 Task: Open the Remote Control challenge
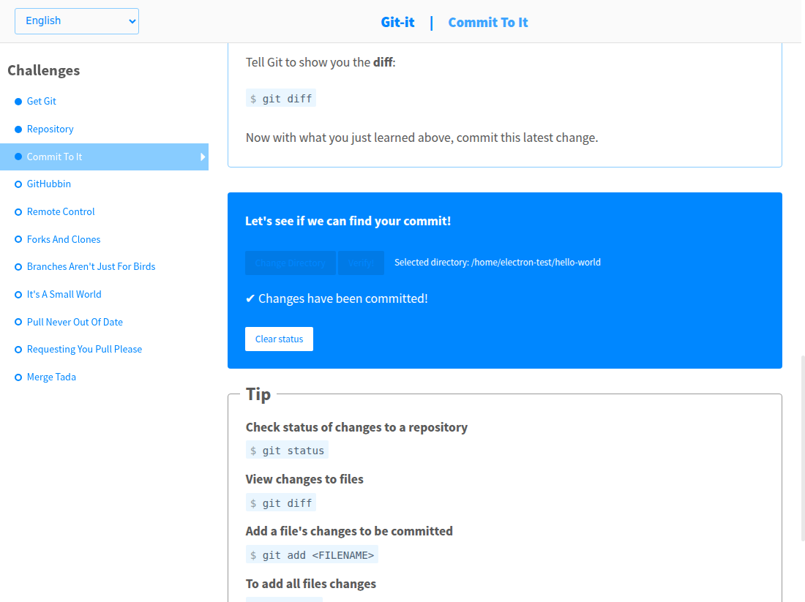61,211
